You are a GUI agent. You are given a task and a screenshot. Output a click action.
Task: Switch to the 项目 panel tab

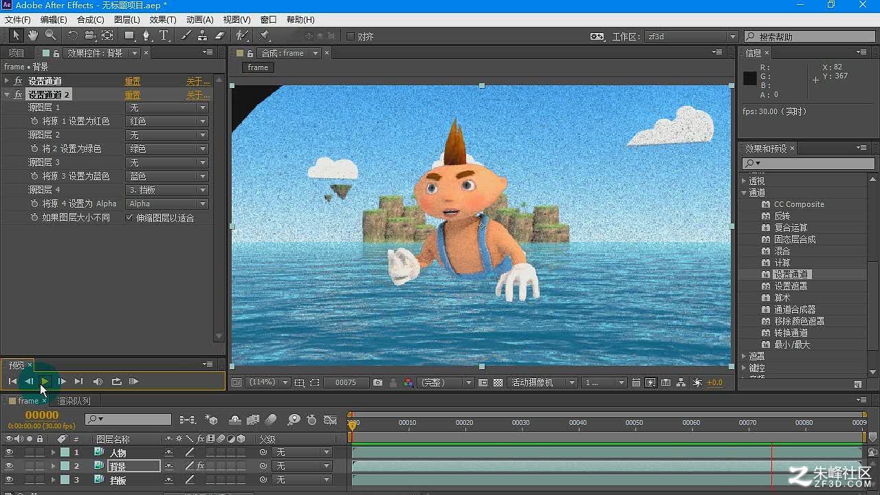16,53
